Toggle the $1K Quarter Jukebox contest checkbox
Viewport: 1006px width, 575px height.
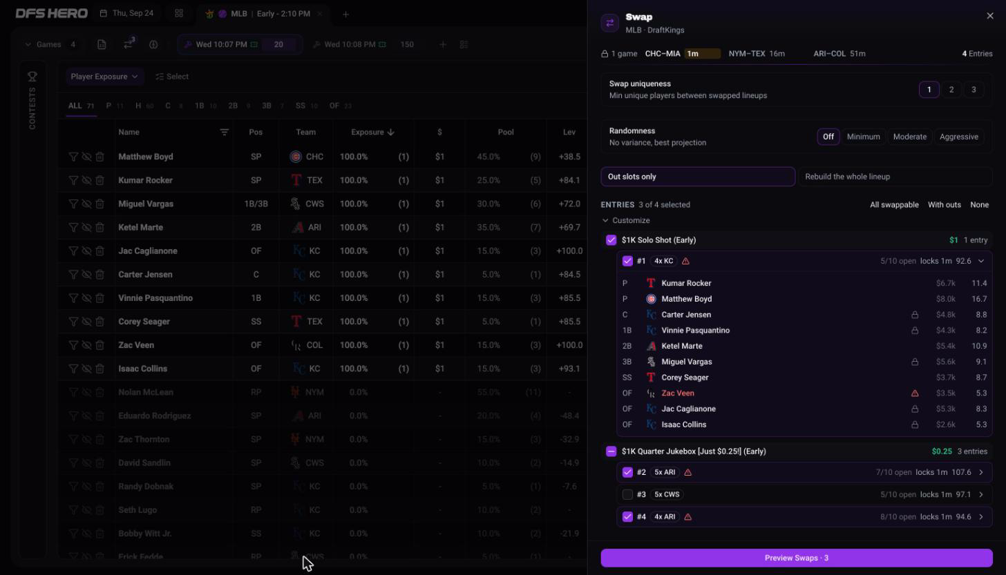pyautogui.click(x=611, y=451)
